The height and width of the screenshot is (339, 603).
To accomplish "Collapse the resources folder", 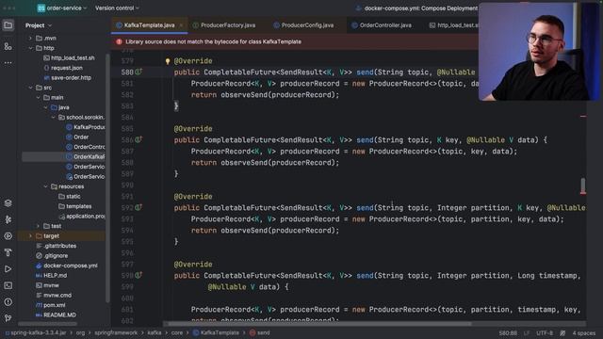I will [x=46, y=186].
